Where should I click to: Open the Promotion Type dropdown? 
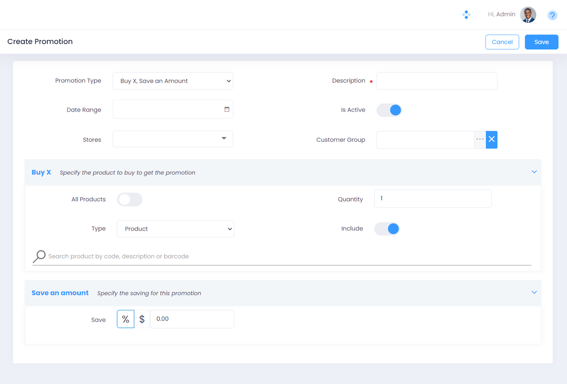(173, 81)
